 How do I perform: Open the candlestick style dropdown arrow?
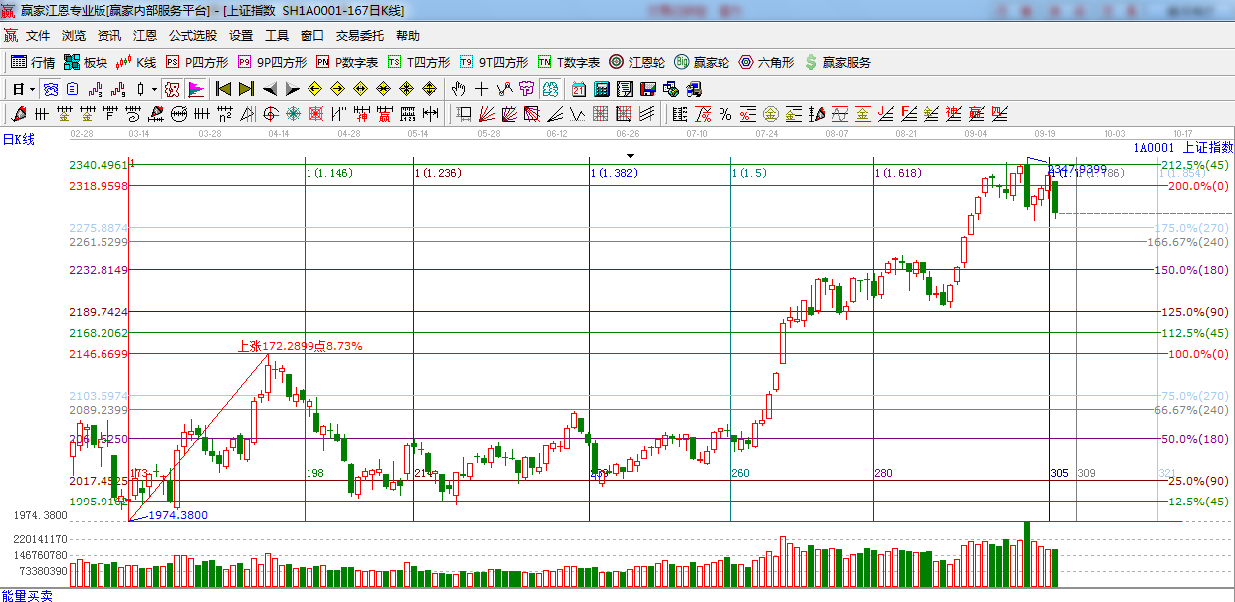(x=154, y=89)
